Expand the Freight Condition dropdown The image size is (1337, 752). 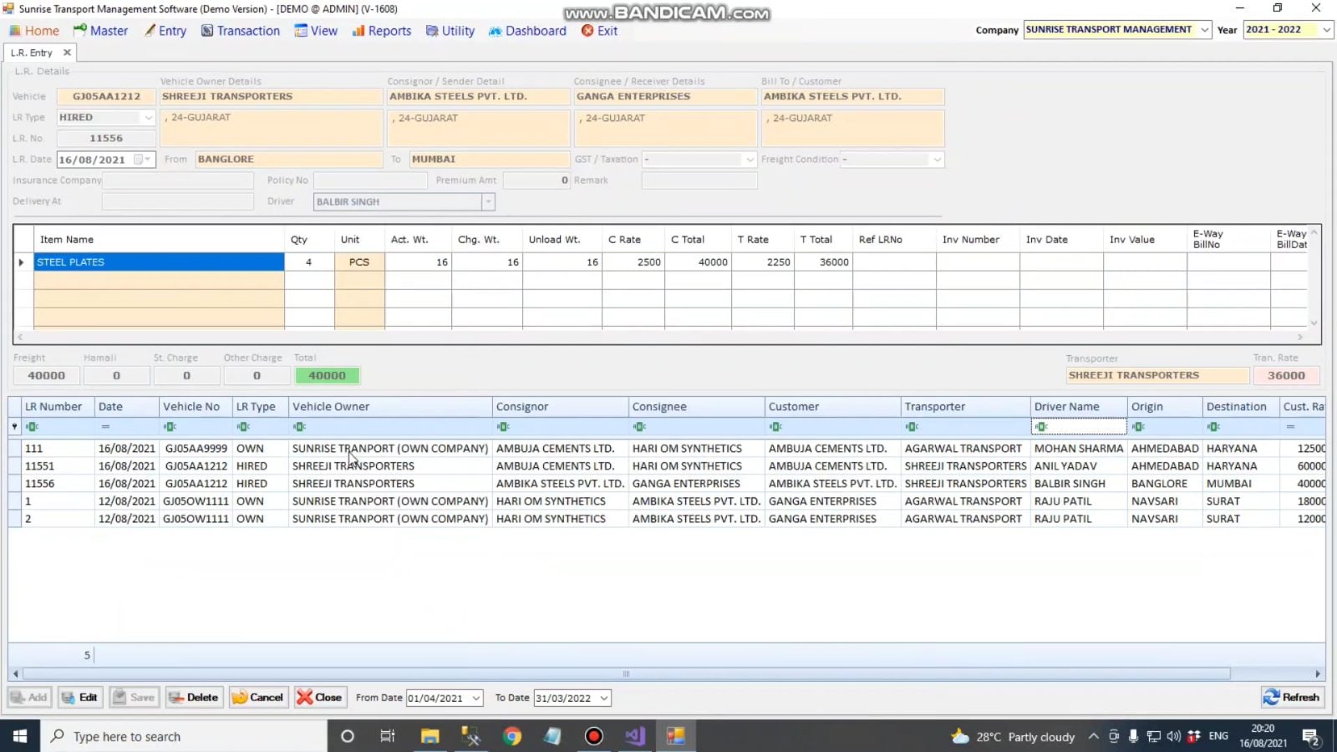tap(937, 160)
